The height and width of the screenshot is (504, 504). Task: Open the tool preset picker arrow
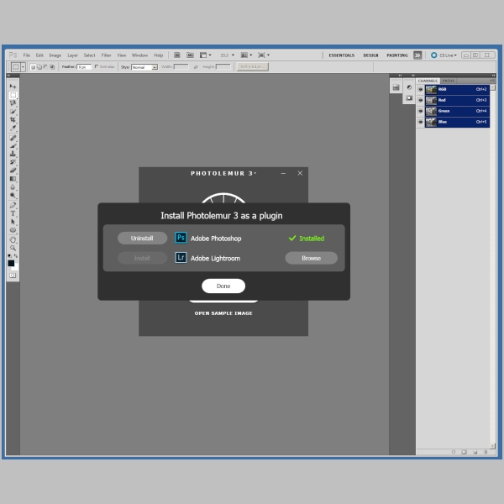pyautogui.click(x=23, y=67)
